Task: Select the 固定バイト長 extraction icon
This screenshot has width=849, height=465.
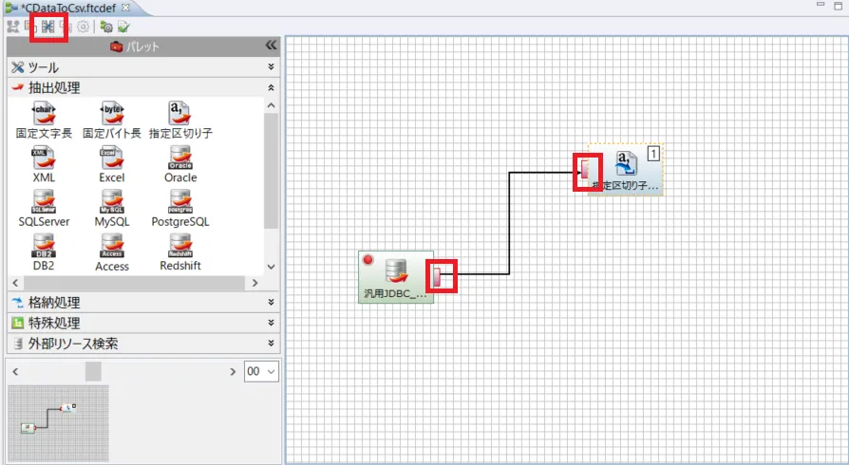Action: coord(112,114)
